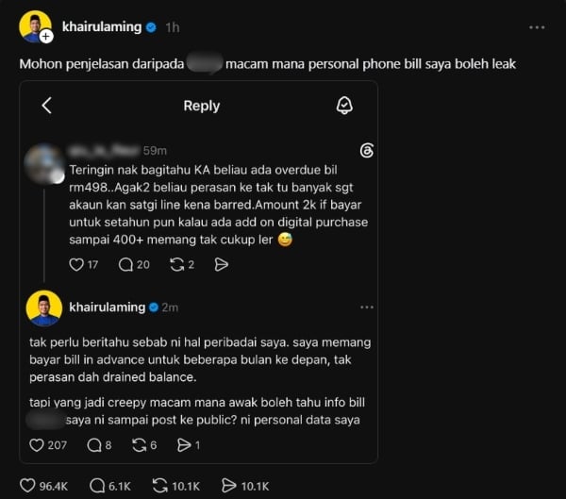Open khairulaming profile from top username
The height and width of the screenshot is (499, 566).
(x=102, y=27)
